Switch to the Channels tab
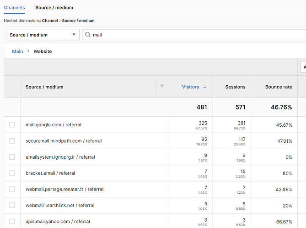The height and width of the screenshot is (228, 306). (x=14, y=7)
